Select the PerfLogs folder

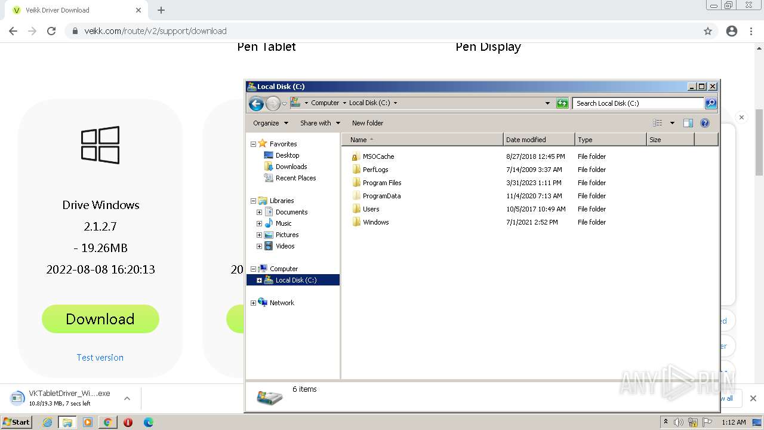(375, 170)
